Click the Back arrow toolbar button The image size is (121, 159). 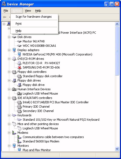click(5, 17)
